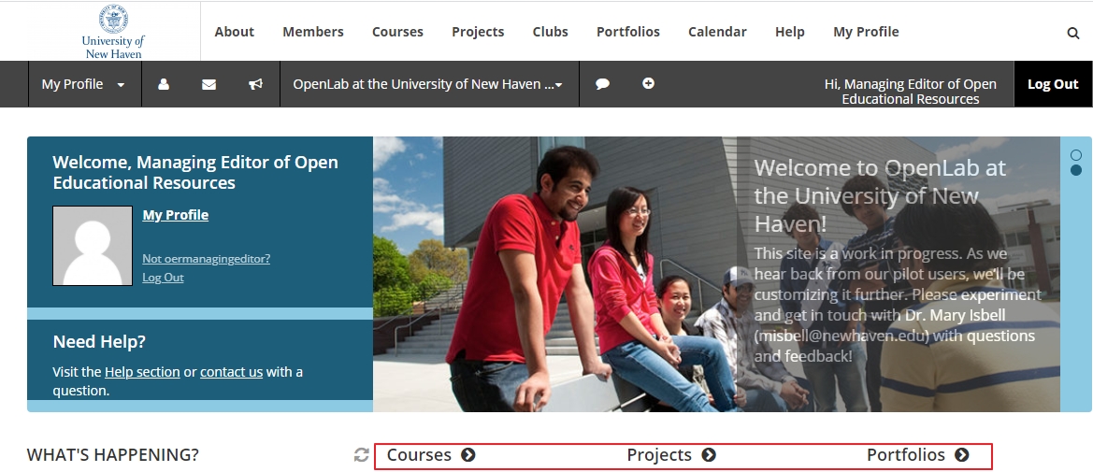The image size is (1093, 472).
Task: Open the Help section link
Action: click(x=142, y=372)
